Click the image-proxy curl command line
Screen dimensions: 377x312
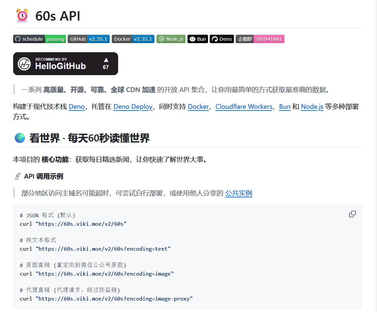[x=106, y=299]
